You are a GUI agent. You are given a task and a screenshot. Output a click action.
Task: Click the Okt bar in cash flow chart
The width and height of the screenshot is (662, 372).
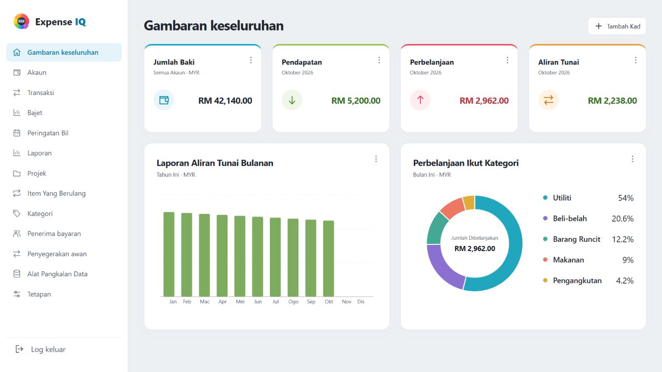[328, 258]
